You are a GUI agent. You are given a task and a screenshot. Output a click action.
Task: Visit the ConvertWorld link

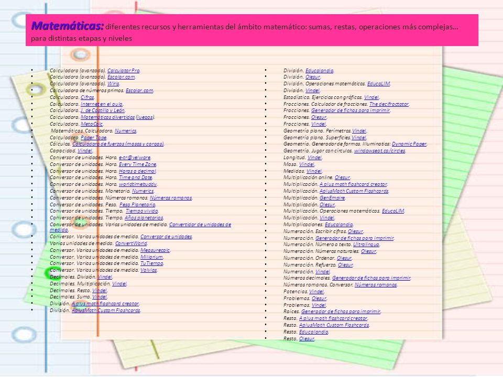131,243
